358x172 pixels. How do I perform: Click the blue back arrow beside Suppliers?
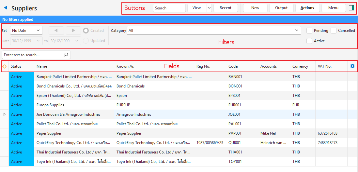point(6,8)
